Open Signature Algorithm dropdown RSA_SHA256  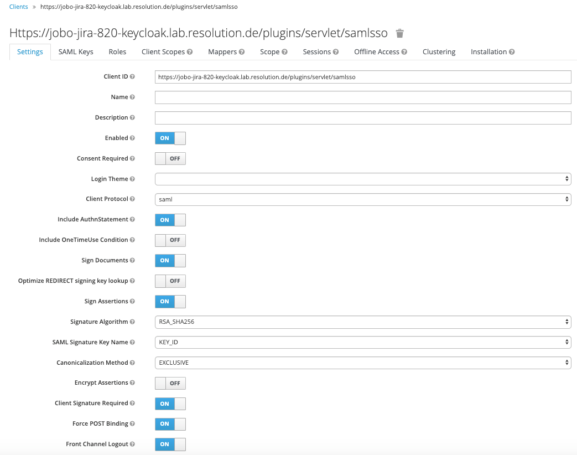click(x=363, y=322)
